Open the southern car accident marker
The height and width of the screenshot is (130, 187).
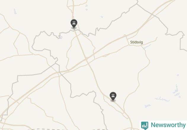point(113,96)
